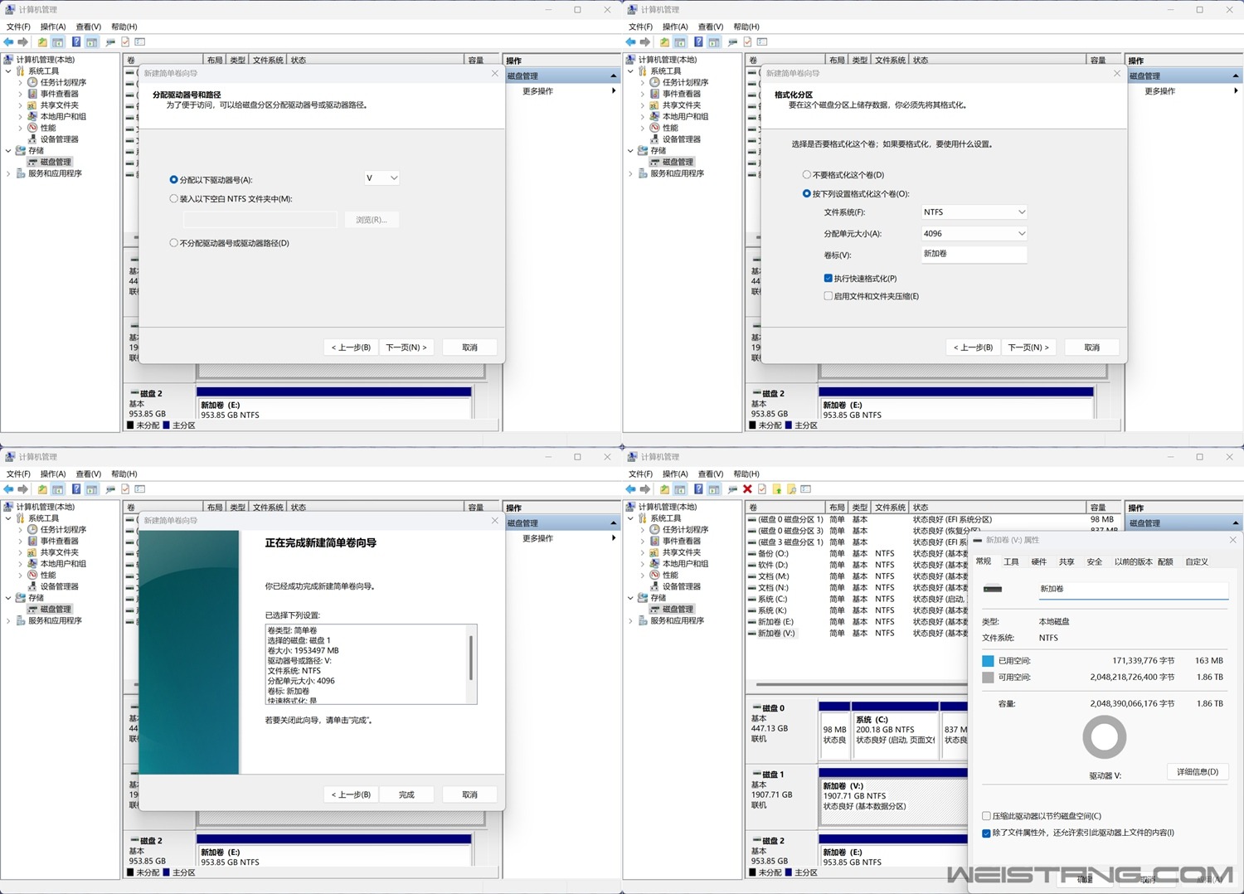Select 性能 in drive letter wizard window tree
The image size is (1244, 894).
(x=48, y=128)
